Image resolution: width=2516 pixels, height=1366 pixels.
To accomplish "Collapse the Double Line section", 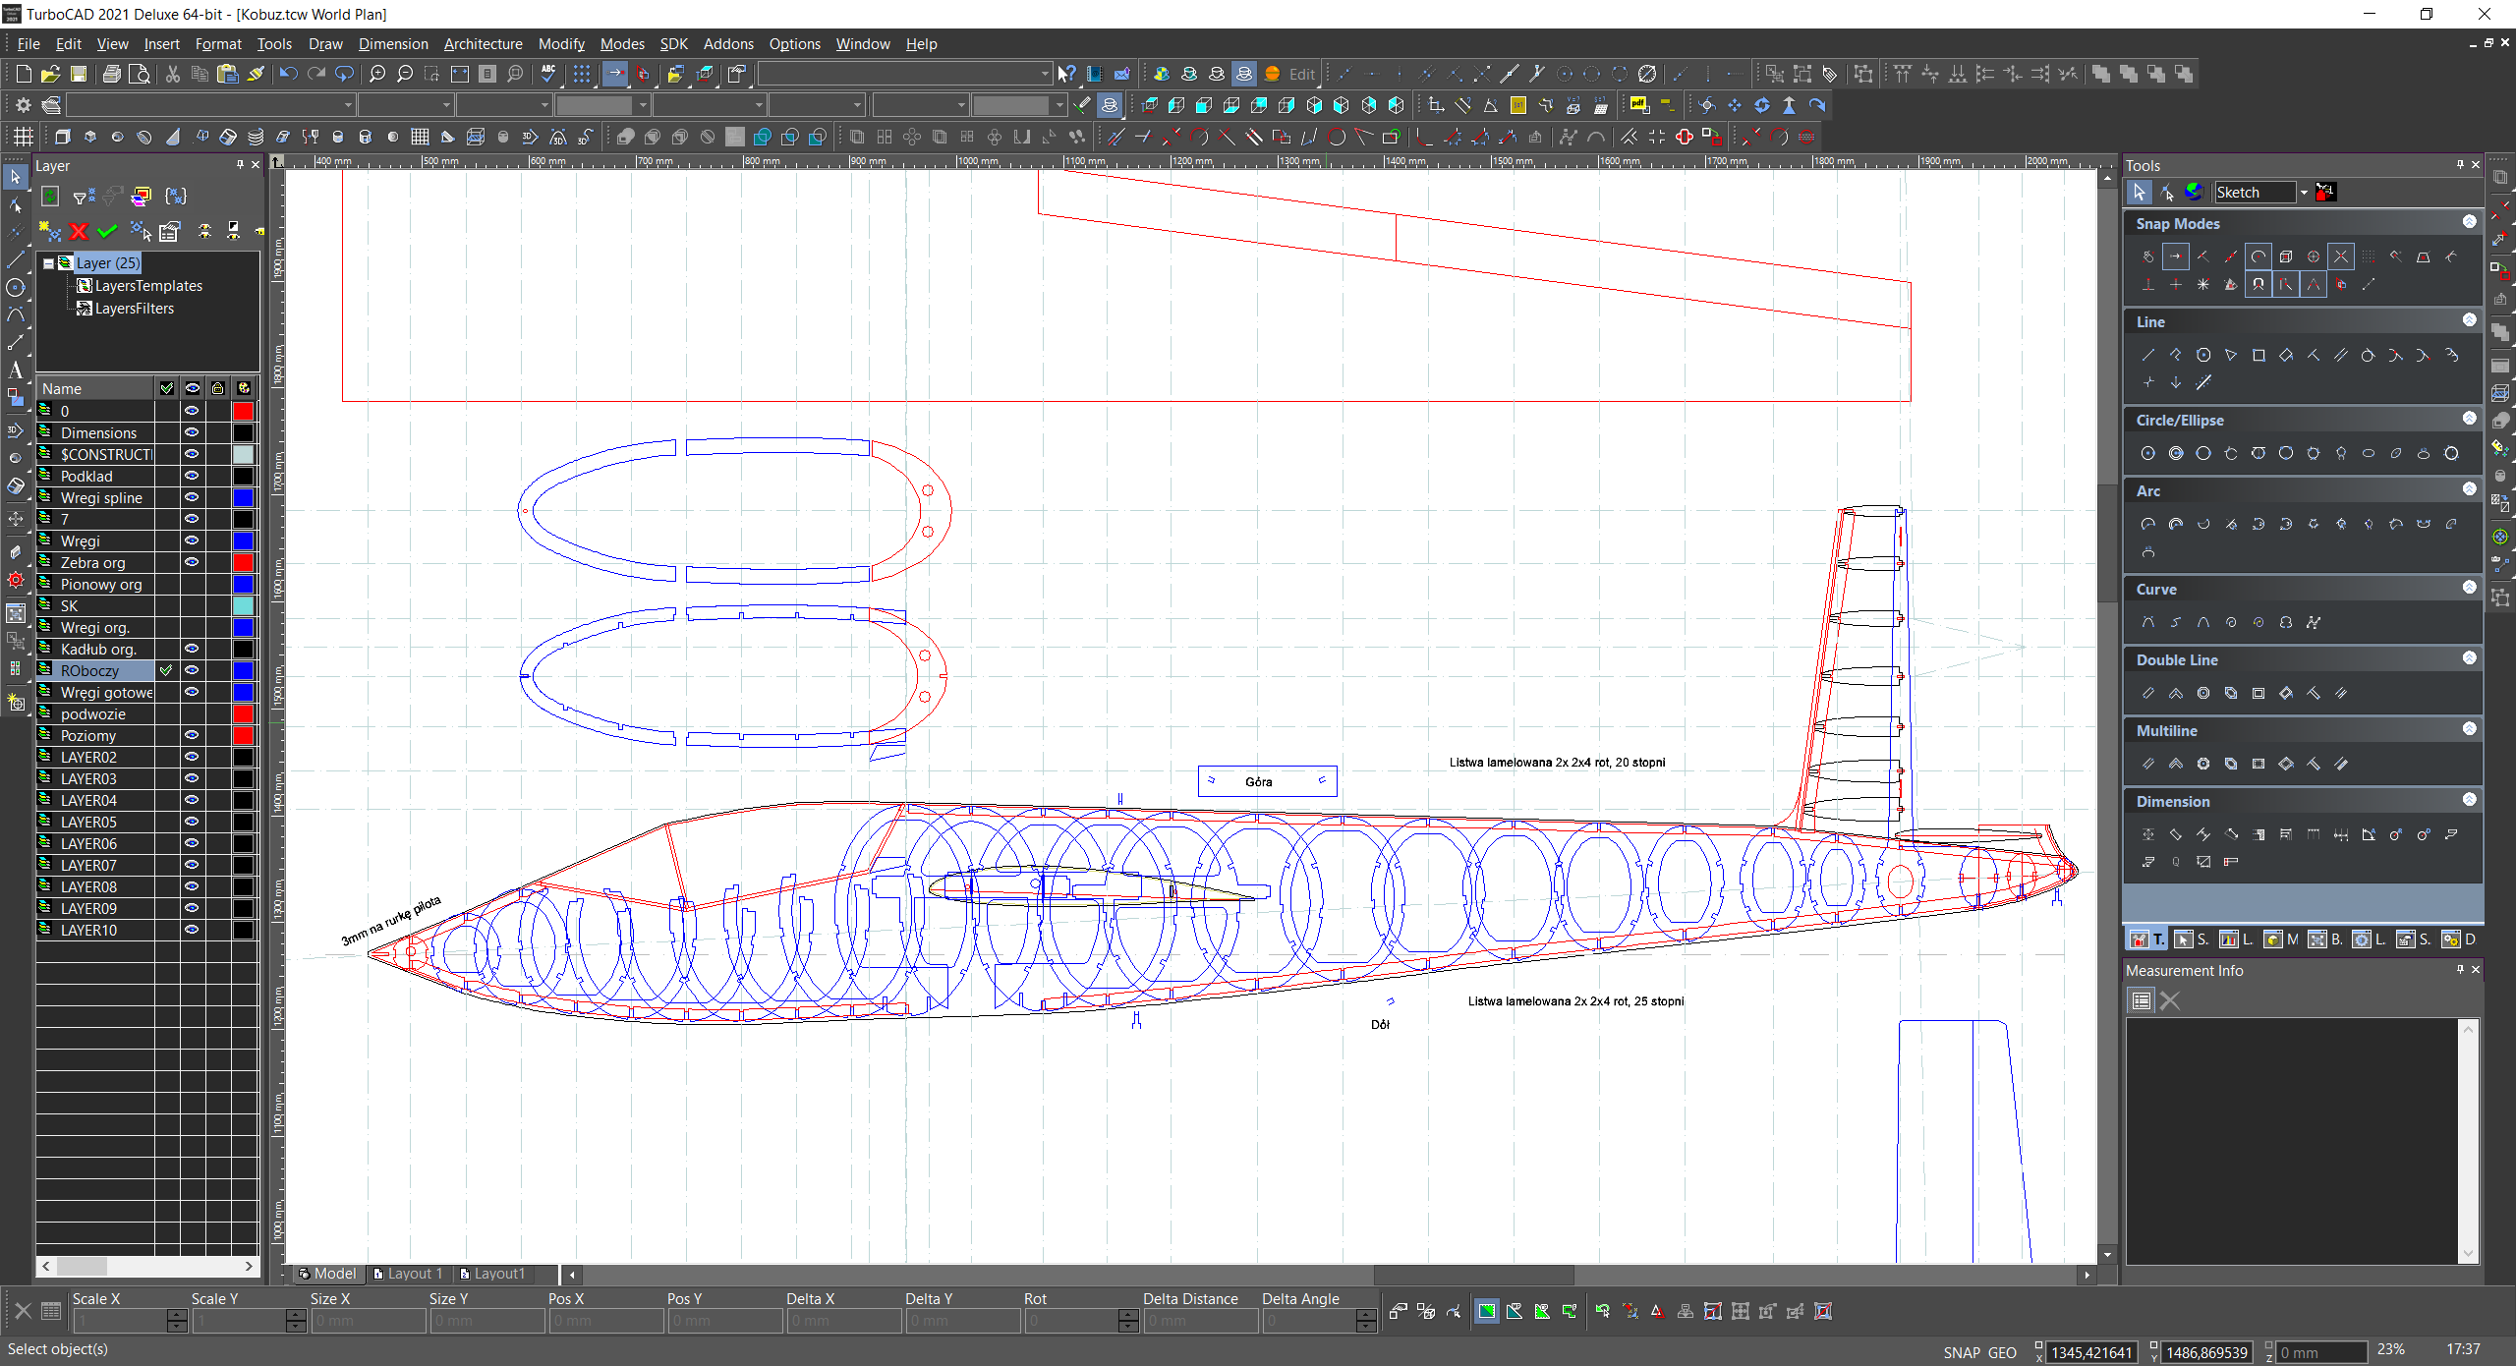I will (2469, 658).
